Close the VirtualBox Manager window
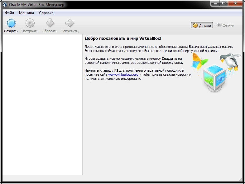 pos(235,3)
